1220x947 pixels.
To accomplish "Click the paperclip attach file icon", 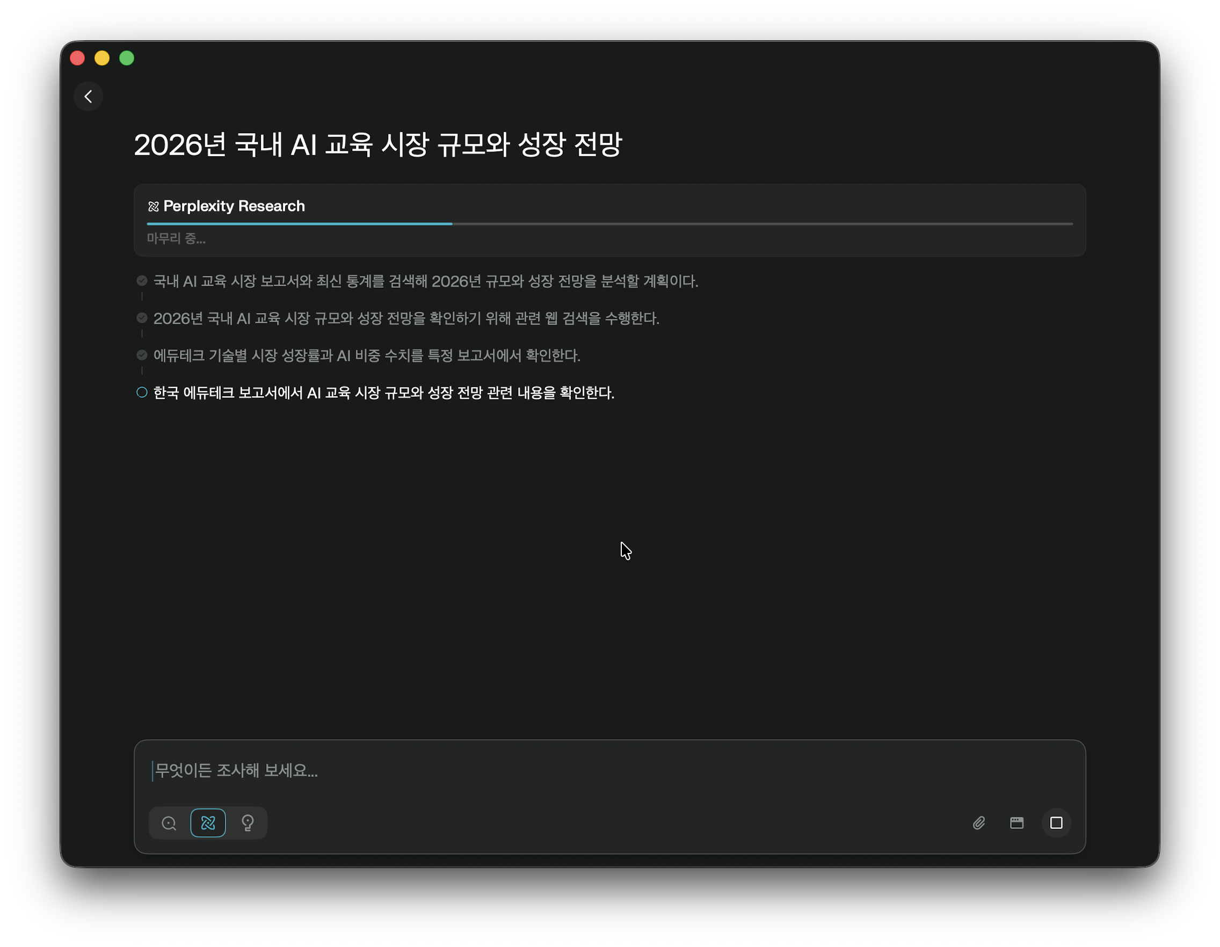I will (979, 822).
